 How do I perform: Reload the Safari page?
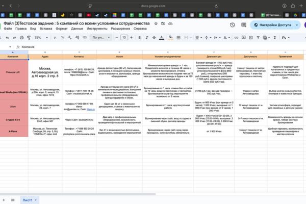click(x=216, y=6)
